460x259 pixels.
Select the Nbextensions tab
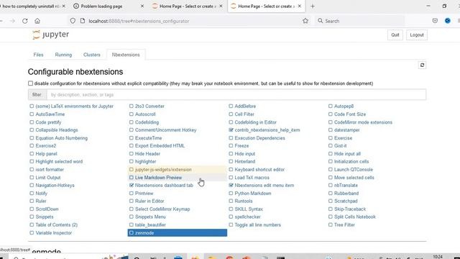pos(126,55)
